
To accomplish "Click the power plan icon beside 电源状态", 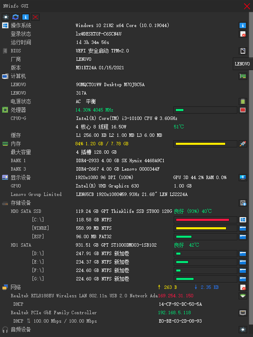I will click(243, 101).
